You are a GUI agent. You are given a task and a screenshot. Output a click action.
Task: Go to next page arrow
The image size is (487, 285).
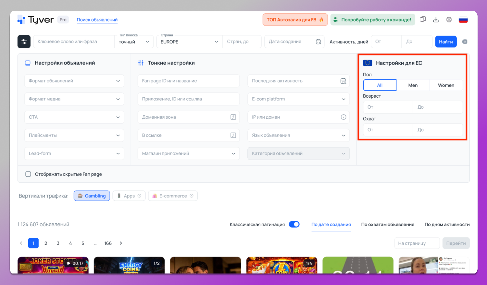pos(121,243)
